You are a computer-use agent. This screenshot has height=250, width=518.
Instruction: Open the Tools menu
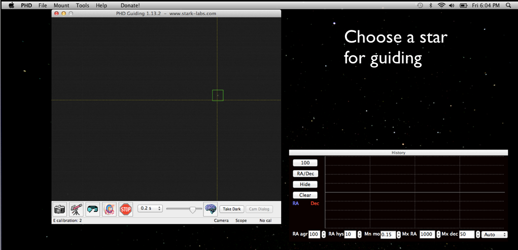[x=82, y=5]
